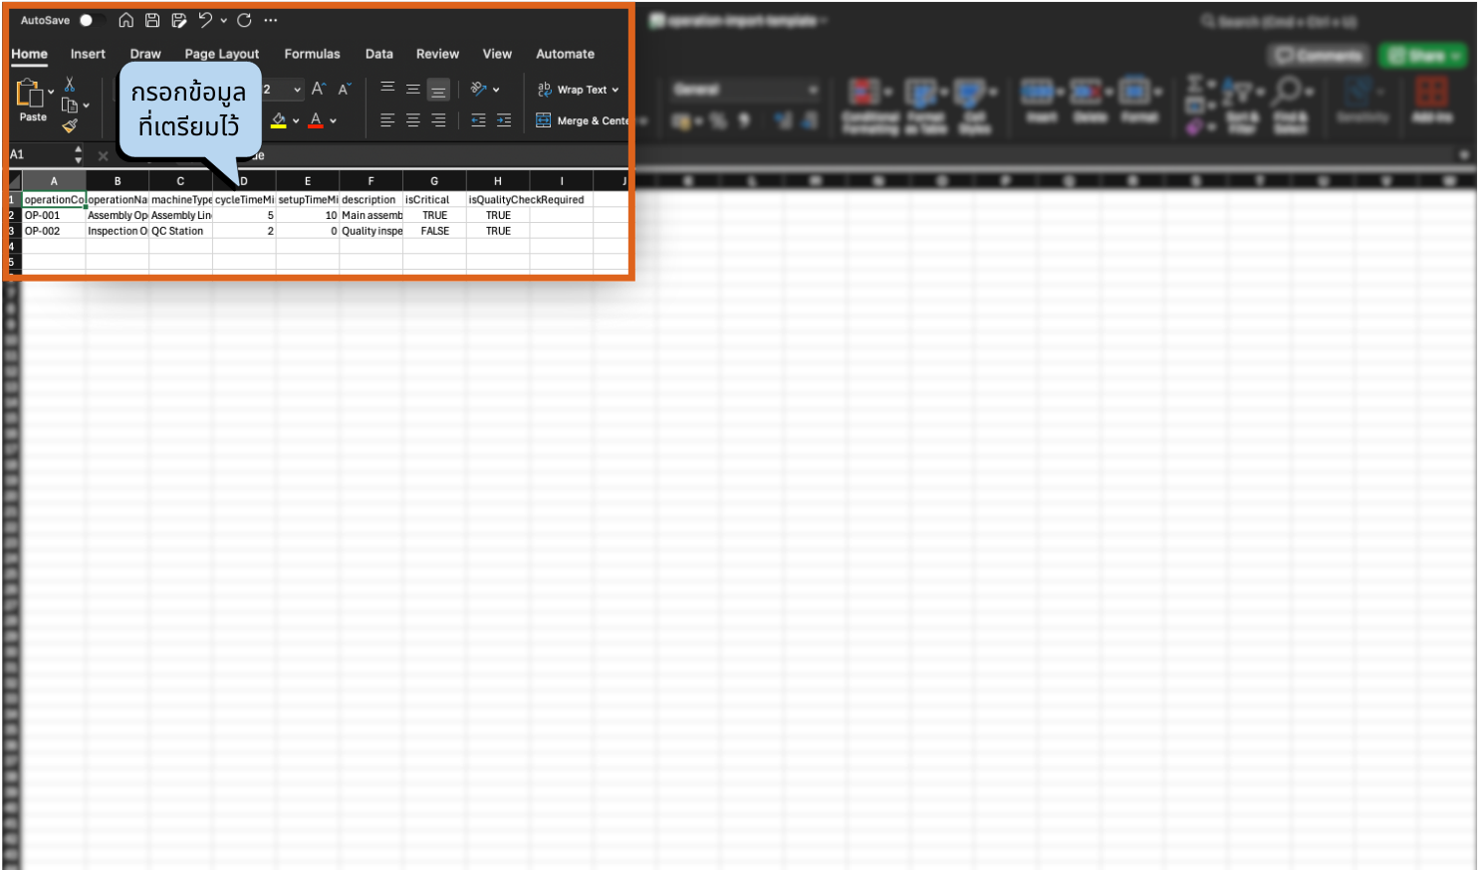Select the Format Painter brush icon

[70, 125]
